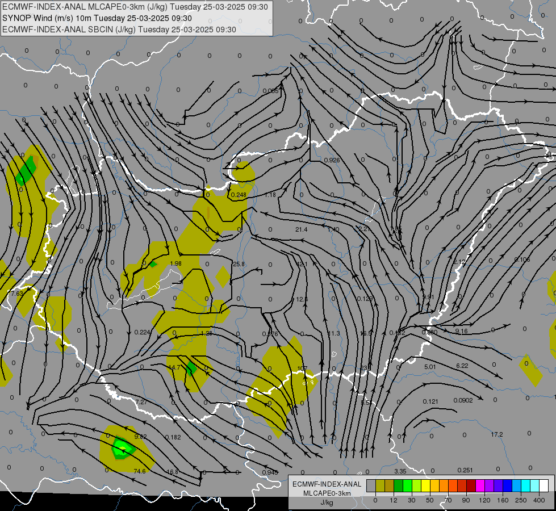
Task: Click the map value 6.22
Action: (x=462, y=366)
